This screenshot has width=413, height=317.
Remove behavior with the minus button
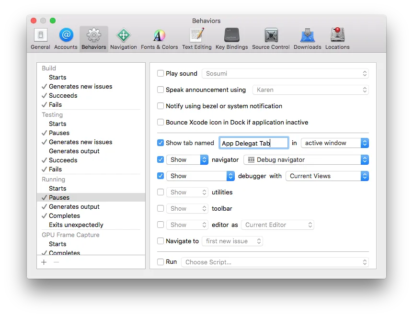[x=56, y=262]
